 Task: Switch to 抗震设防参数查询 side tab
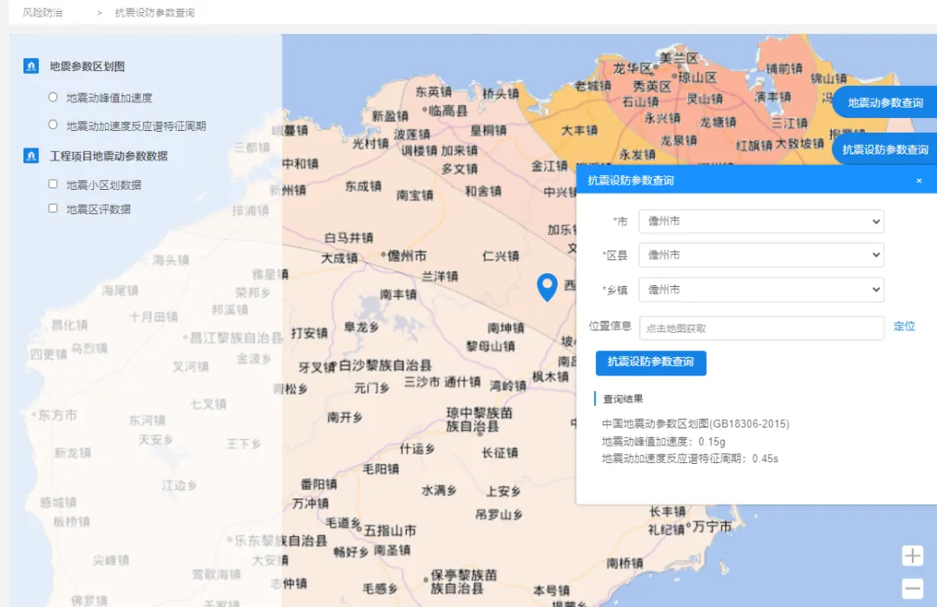point(885,149)
